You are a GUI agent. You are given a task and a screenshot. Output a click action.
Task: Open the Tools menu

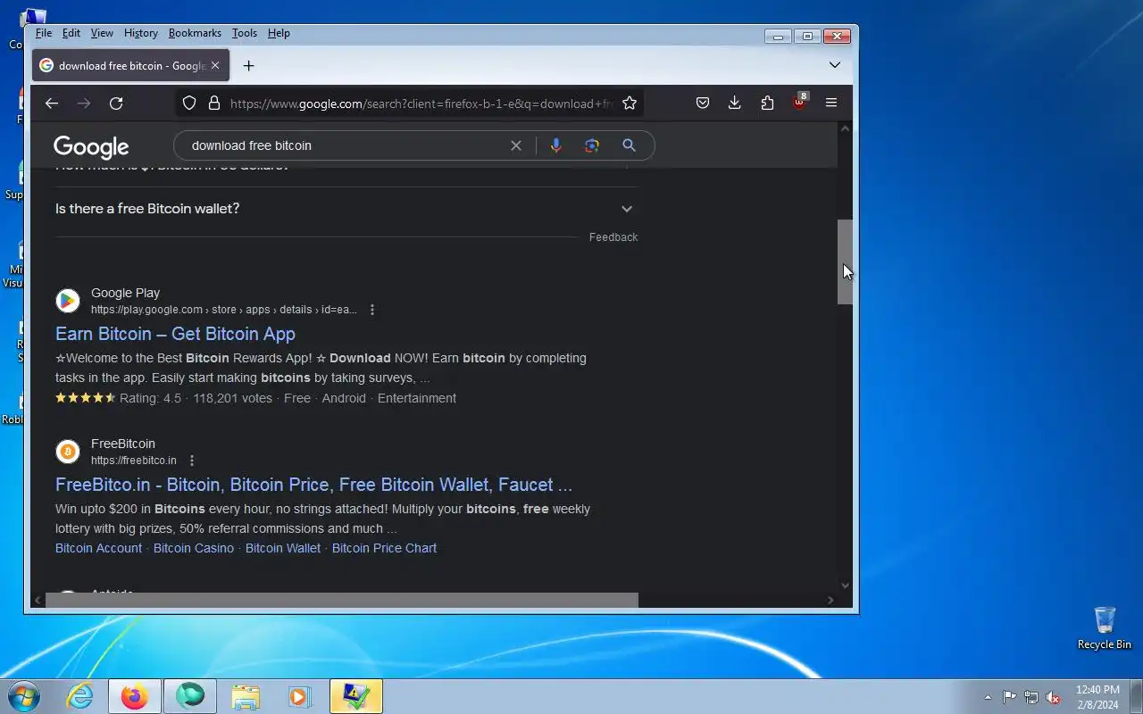click(x=245, y=33)
